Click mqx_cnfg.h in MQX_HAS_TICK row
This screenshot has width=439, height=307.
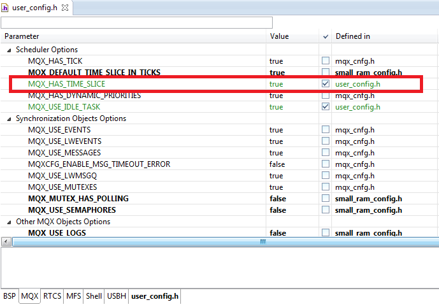coord(355,61)
